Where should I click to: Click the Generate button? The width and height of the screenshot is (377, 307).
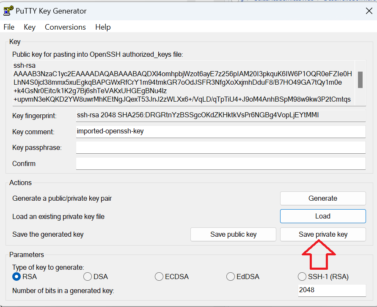coord(323,199)
